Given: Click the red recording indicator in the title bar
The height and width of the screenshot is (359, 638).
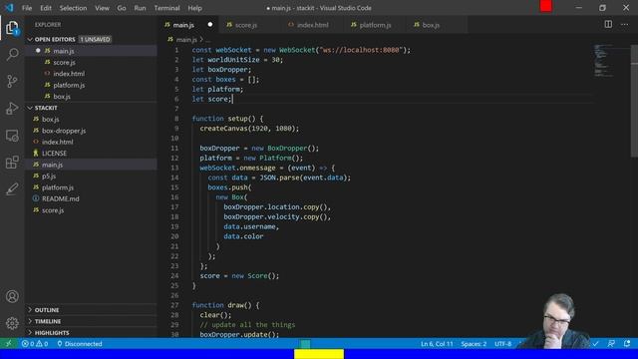Looking at the screenshot, I should point(546,6).
